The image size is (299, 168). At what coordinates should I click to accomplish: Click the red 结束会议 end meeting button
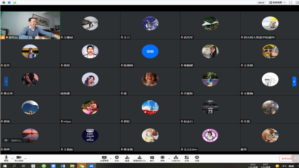point(286,159)
